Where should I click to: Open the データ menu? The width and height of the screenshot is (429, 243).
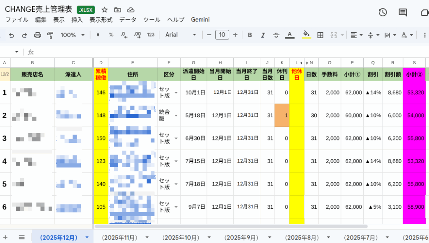click(x=128, y=20)
